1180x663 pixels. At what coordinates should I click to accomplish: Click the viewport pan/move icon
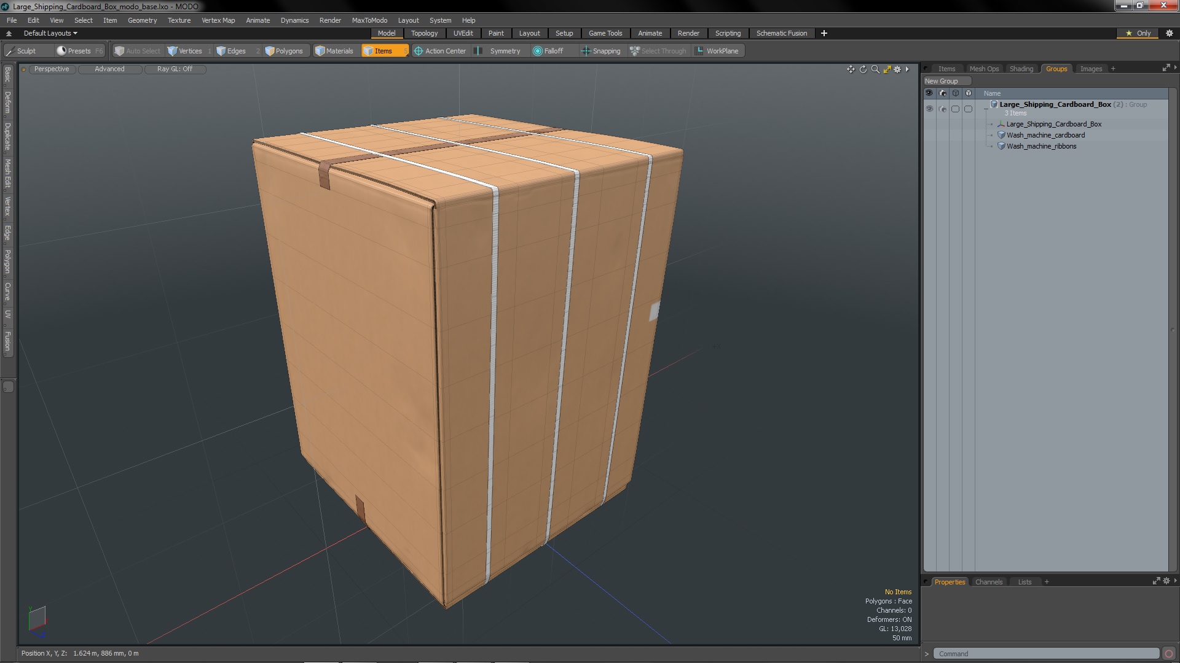851,69
